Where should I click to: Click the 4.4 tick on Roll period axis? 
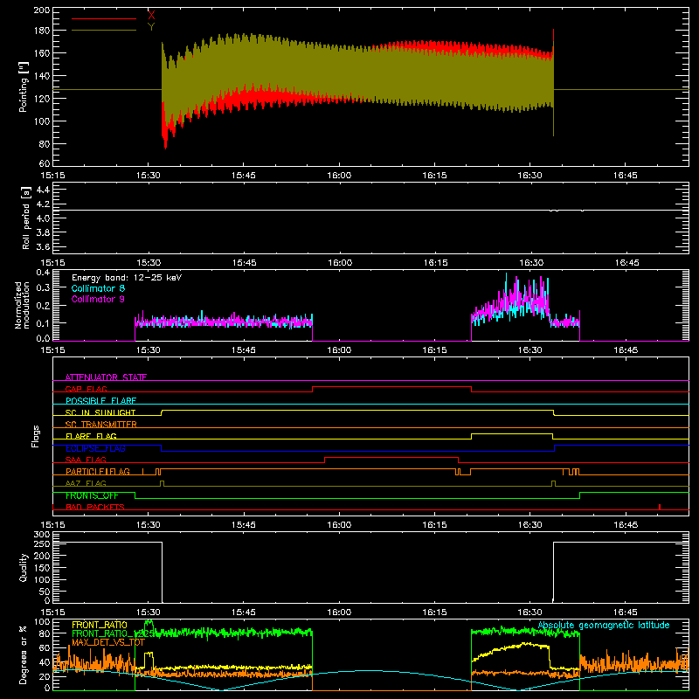[43, 190]
